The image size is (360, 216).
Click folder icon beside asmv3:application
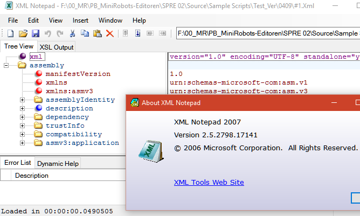38,143
